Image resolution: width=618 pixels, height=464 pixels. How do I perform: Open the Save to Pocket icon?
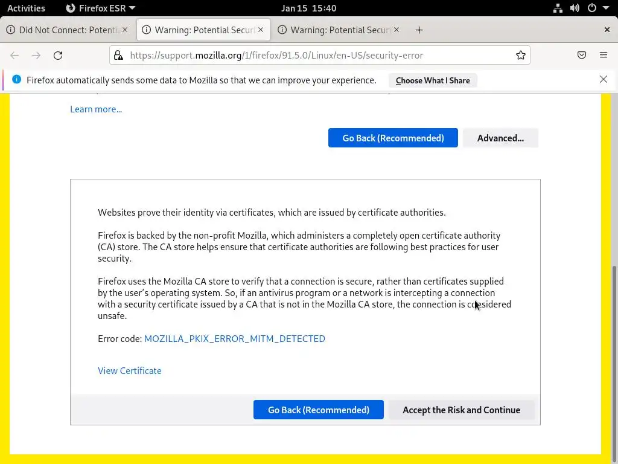coord(582,55)
